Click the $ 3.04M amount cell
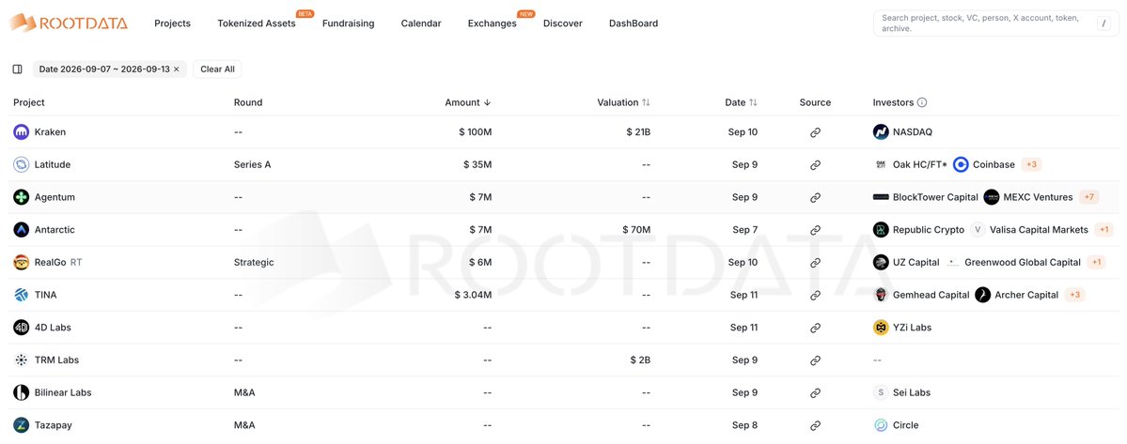Image resolution: width=1127 pixels, height=444 pixels. [473, 295]
